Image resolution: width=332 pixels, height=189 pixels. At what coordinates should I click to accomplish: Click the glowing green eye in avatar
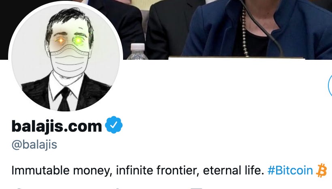pyautogui.click(x=79, y=40)
